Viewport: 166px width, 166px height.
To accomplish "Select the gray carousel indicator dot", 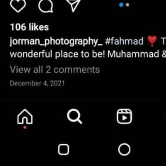I will [127, 5].
